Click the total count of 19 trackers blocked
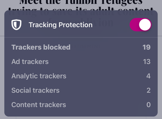Image resolution: width=162 pixels, height=119 pixels. point(147,47)
